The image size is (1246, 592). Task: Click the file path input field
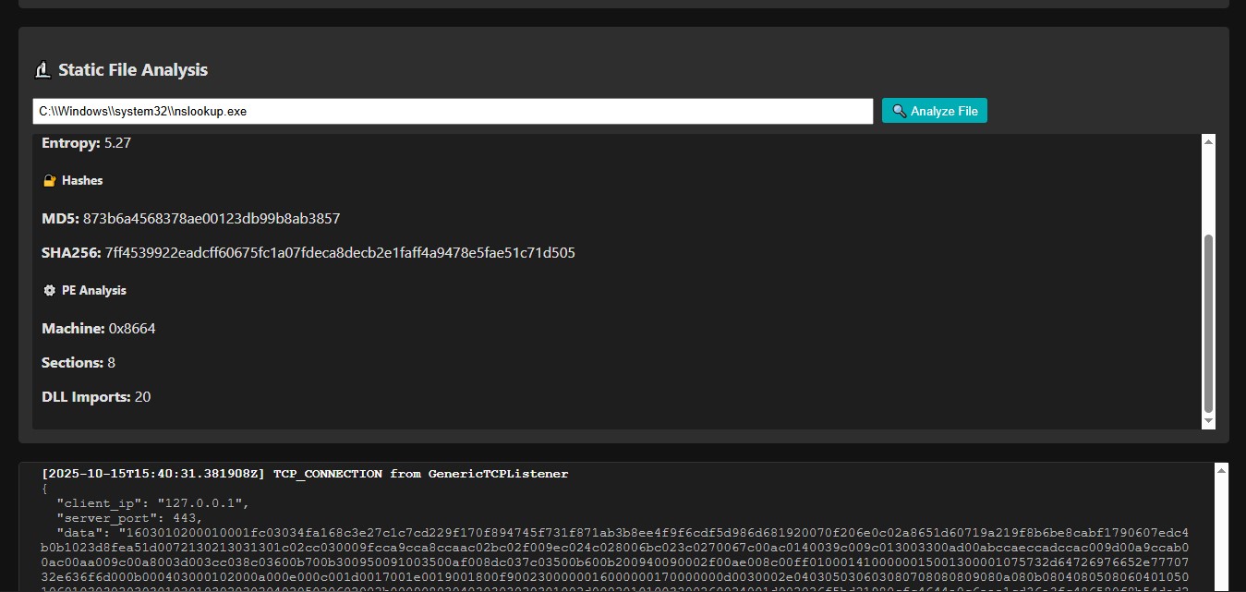453,111
